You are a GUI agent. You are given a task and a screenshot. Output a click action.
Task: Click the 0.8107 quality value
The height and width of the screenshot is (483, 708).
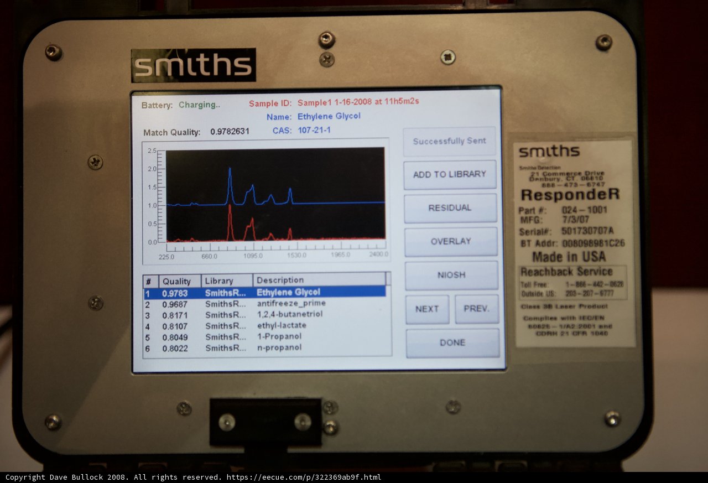(175, 326)
